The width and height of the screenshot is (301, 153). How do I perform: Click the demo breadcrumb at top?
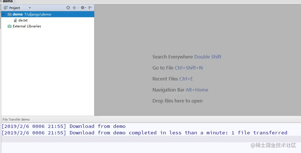click(8, 1)
